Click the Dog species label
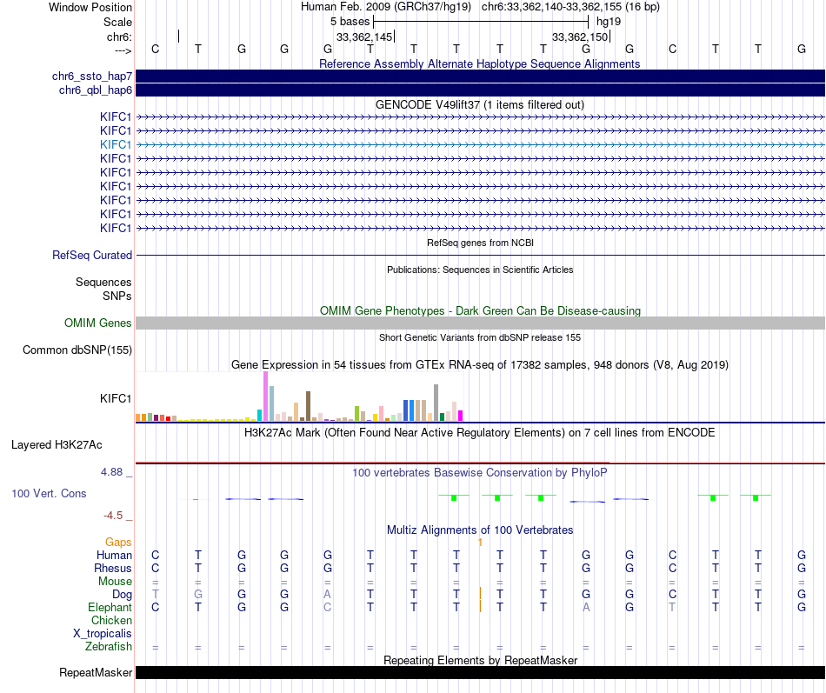Viewport: 826px width, 693px height. [x=122, y=595]
